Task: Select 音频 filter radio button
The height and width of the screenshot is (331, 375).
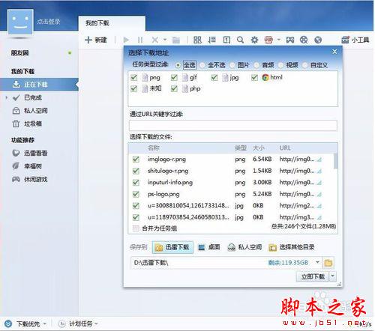Action: 256,65
